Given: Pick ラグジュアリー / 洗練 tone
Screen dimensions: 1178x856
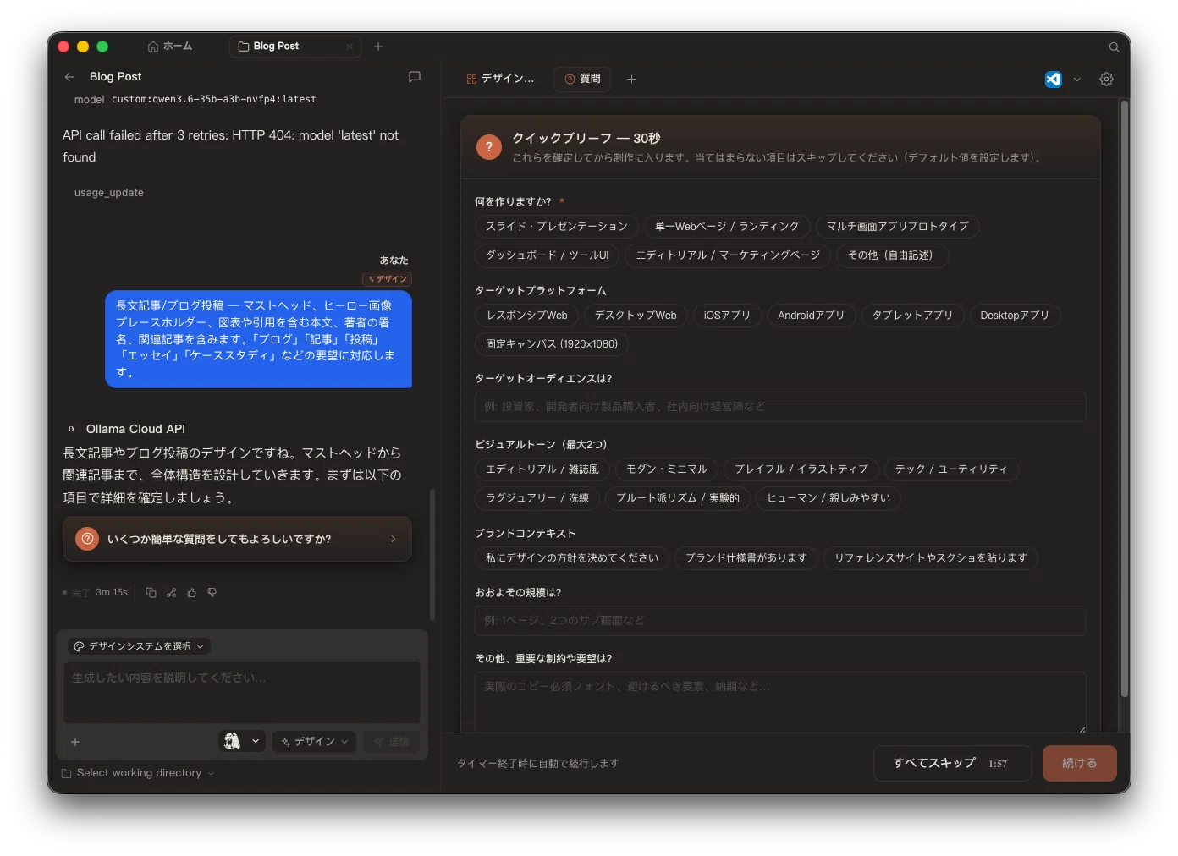Looking at the screenshot, I should point(537,498).
